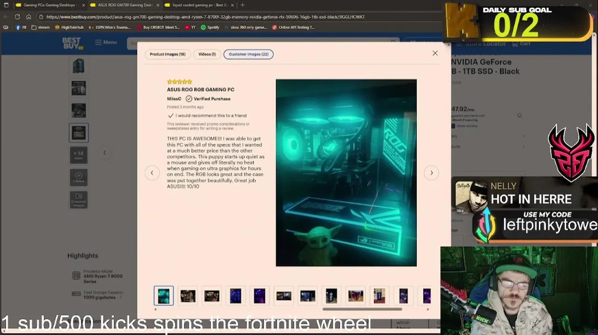Screen dimensions: 598x335
Task: Reload the page with the refresh button
Action: pos(17,17)
